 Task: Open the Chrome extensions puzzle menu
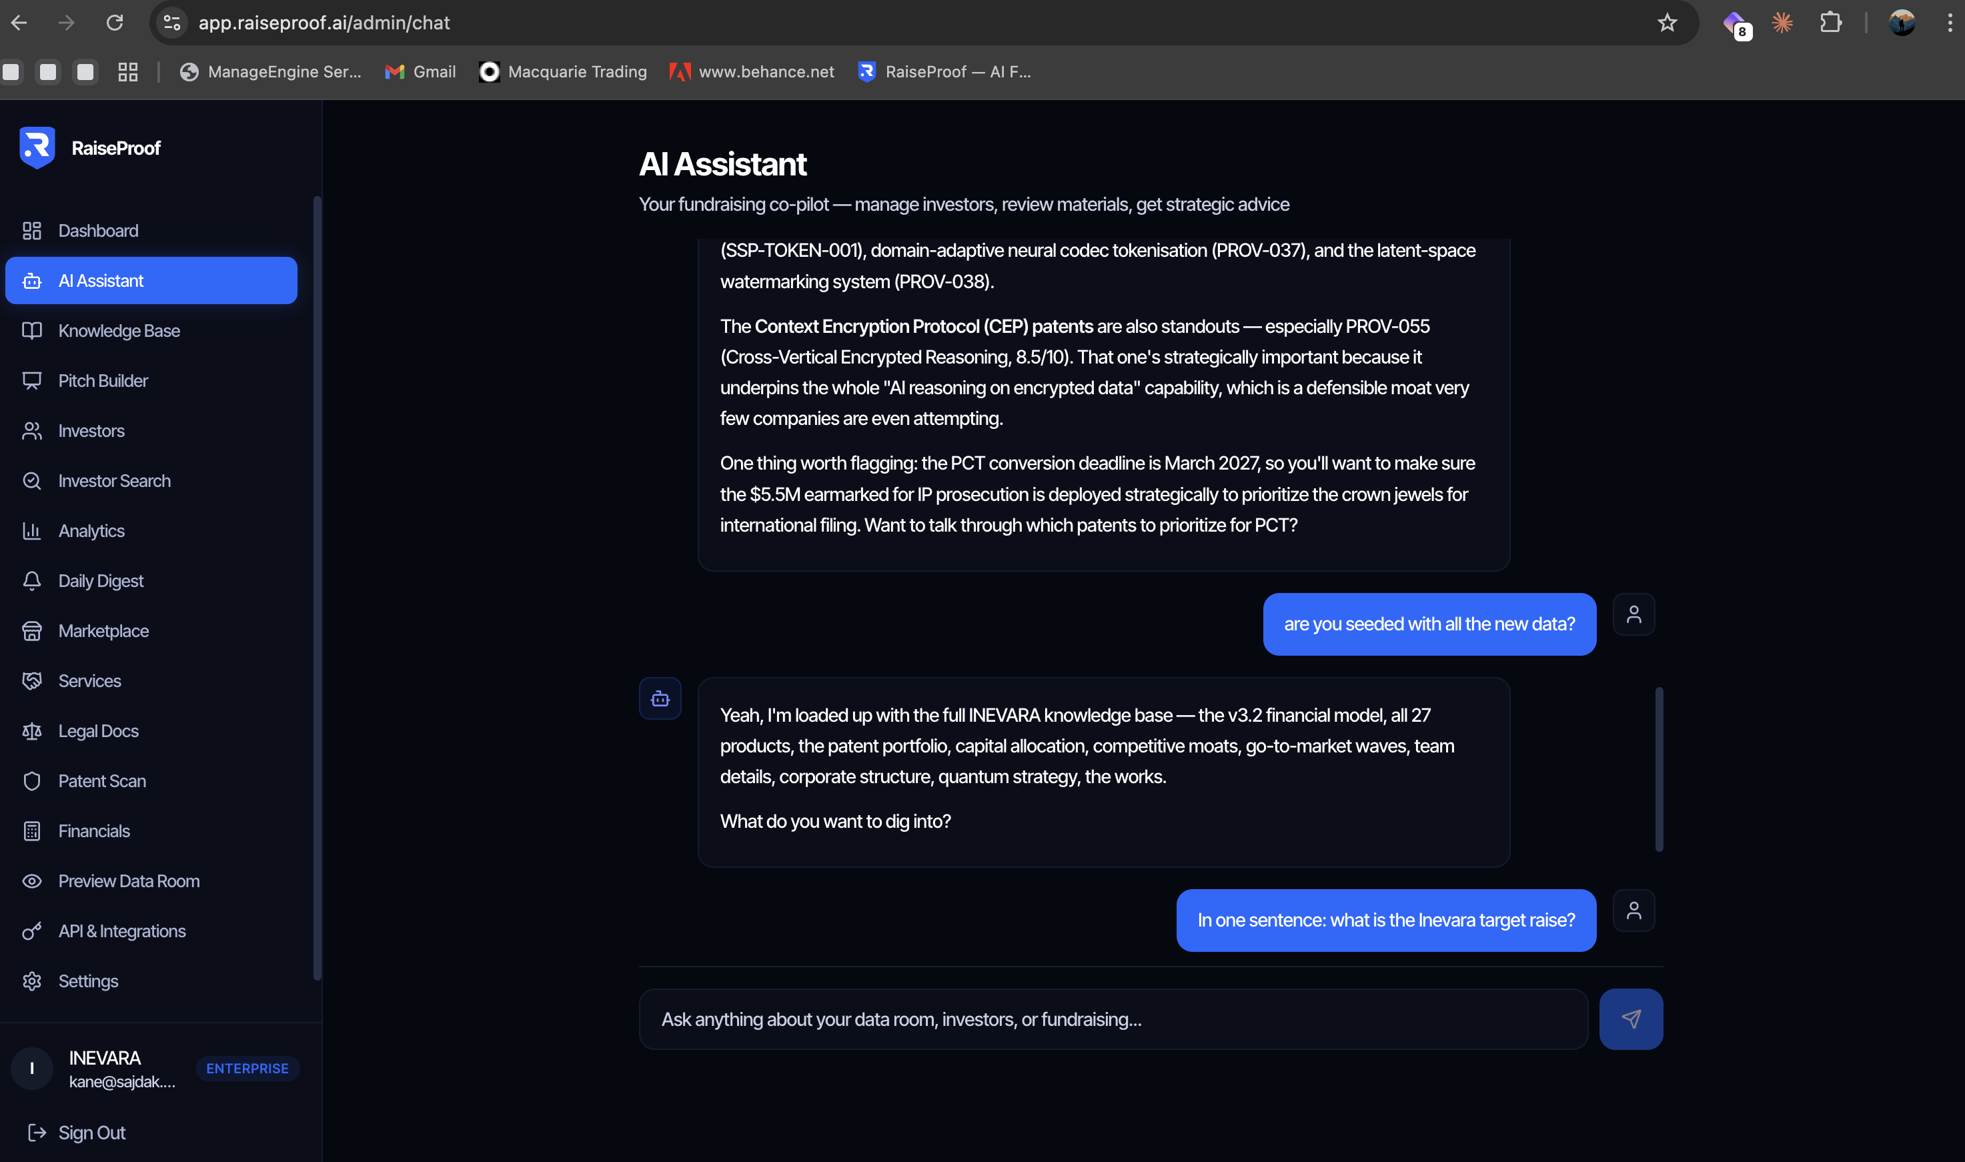1831,23
